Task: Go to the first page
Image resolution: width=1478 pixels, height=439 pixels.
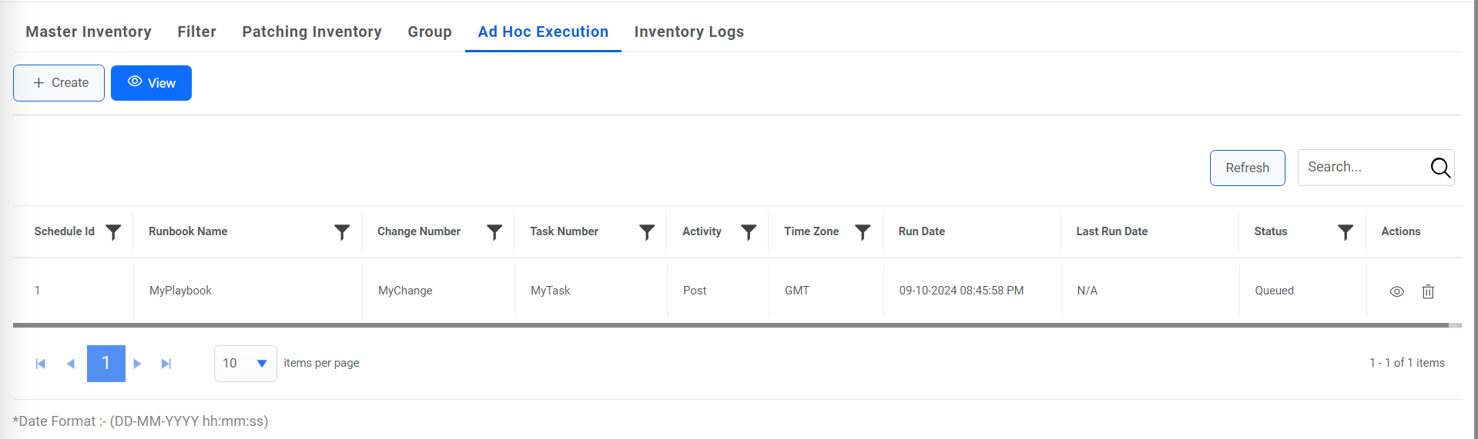Action: click(x=41, y=364)
